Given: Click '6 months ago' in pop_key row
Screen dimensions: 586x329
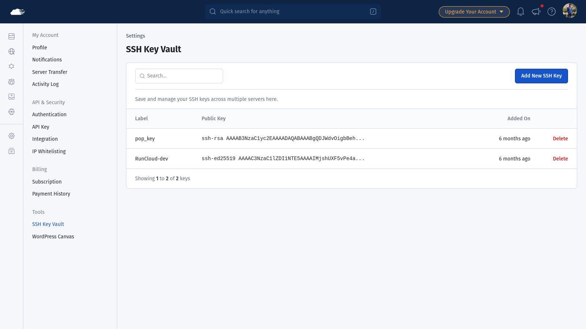Looking at the screenshot, I should 515,139.
